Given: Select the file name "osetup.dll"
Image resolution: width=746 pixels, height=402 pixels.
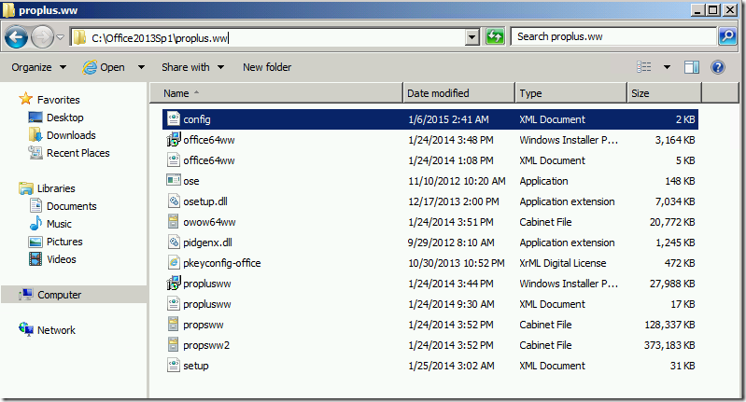Looking at the screenshot, I should 205,201.
